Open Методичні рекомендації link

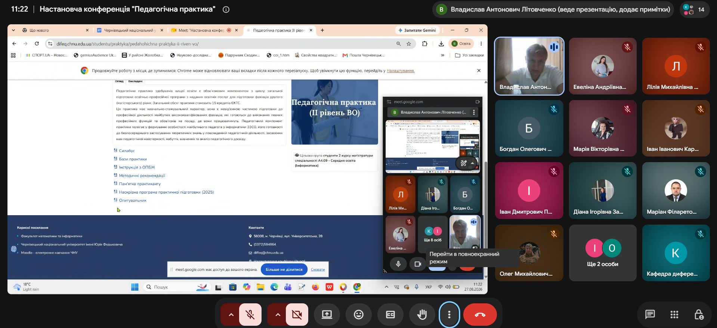(142, 176)
